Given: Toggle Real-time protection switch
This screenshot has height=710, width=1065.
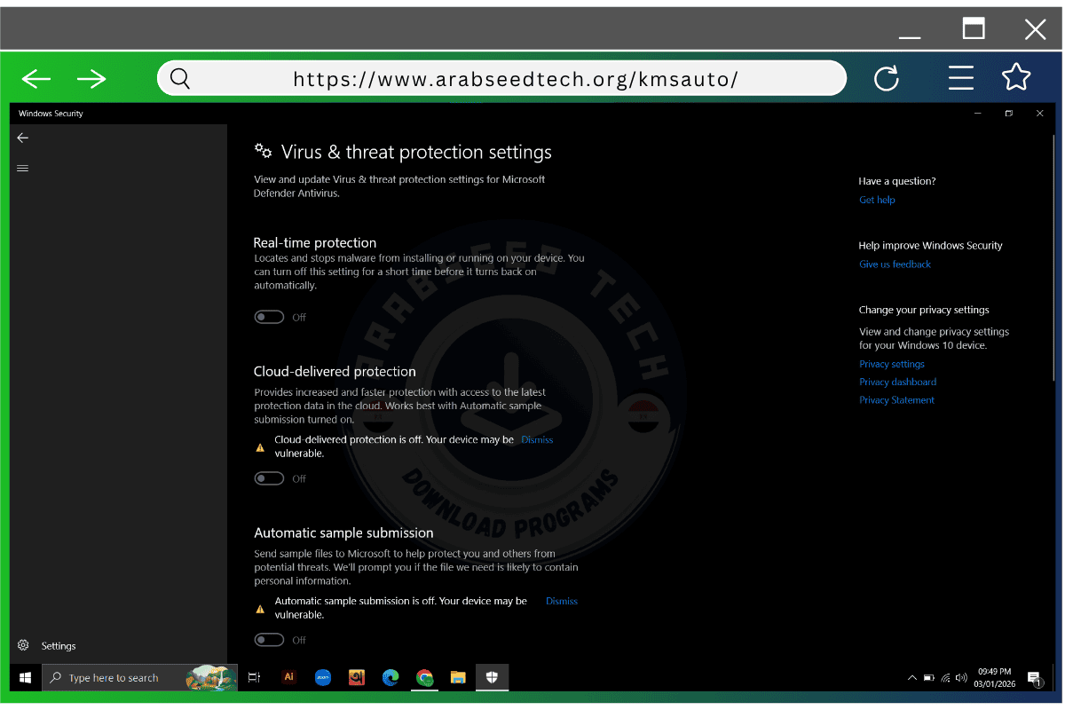Looking at the screenshot, I should [269, 317].
